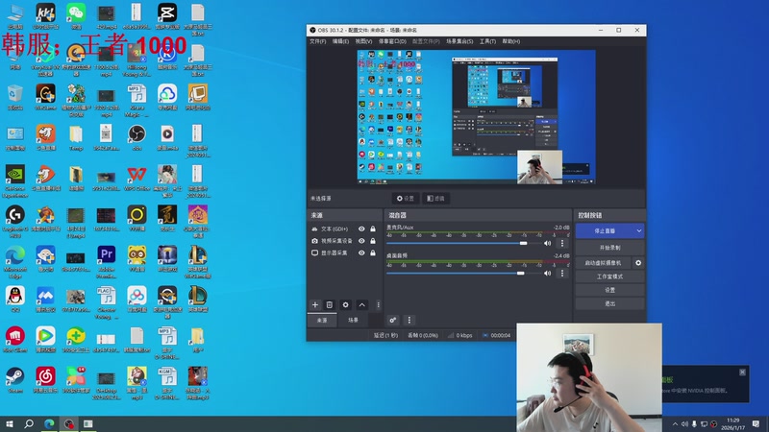Screen dimensions: 769x432
Task: Open 桌面音频 three-dot options menu
Action: tap(562, 274)
